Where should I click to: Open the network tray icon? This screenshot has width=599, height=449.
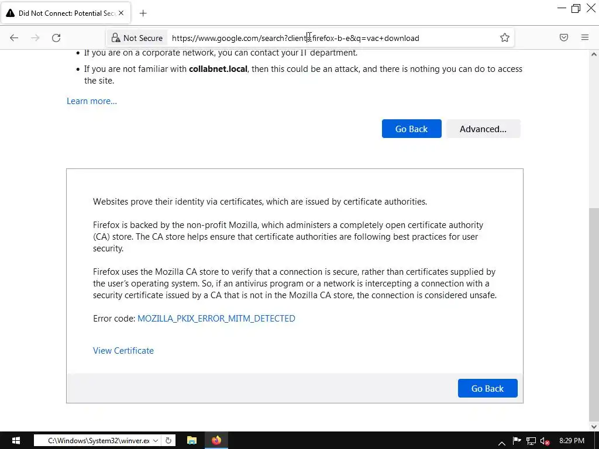click(531, 441)
